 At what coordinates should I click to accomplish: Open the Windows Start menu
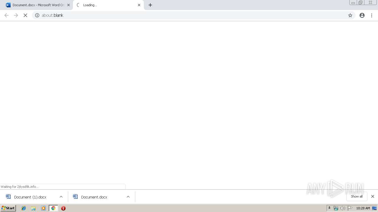click(x=8, y=208)
